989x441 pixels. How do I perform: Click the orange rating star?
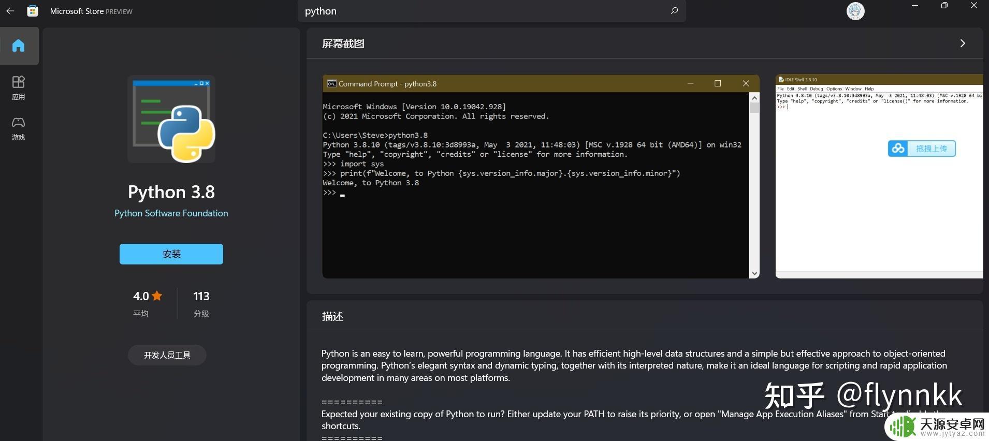coord(157,296)
